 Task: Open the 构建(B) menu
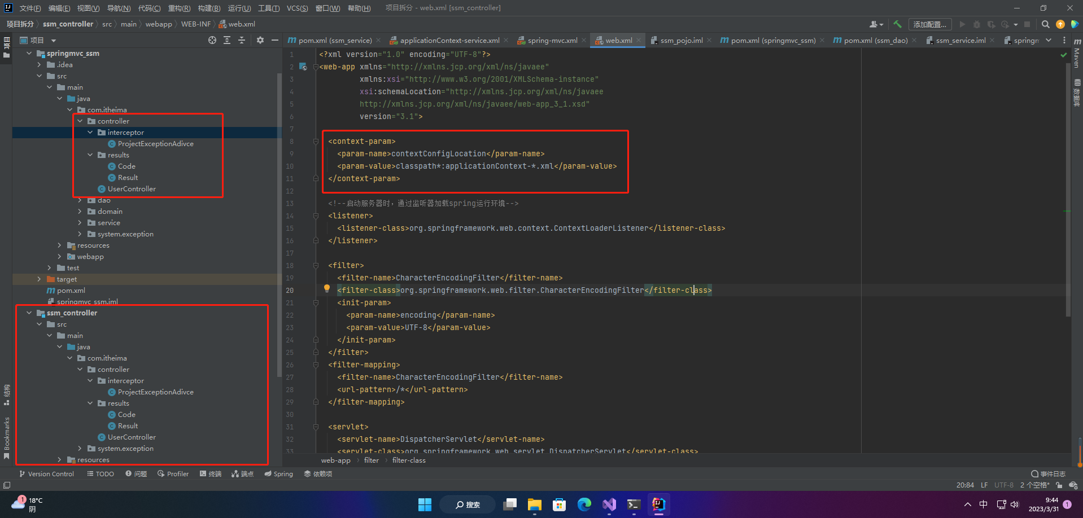209,8
